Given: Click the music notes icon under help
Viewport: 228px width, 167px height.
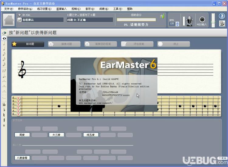Looking at the screenshot, I should pos(222,23).
